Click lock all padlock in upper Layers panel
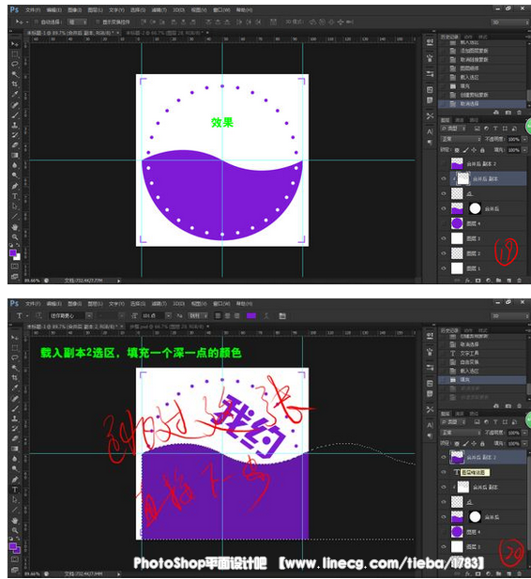Viewport: 531px width, 579px height. pos(482,150)
